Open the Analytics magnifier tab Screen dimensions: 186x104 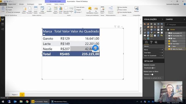coord(156,42)
